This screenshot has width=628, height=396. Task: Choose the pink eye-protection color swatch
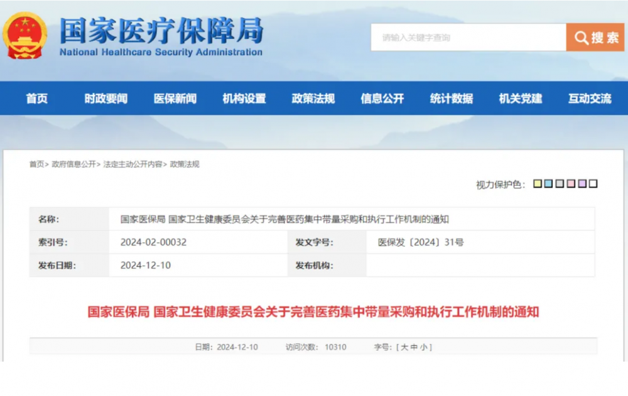point(571,183)
